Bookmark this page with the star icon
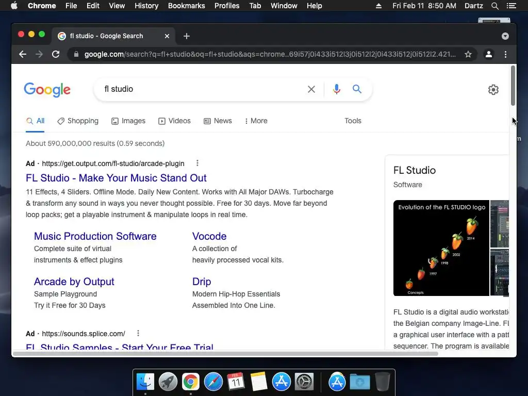Viewport: 528px width, 396px height. coord(468,54)
